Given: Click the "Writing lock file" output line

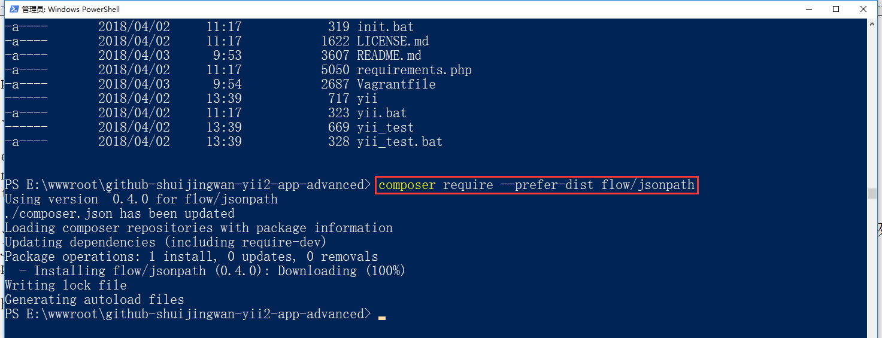Looking at the screenshot, I should [x=66, y=285].
